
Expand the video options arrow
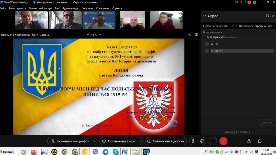[140, 141]
